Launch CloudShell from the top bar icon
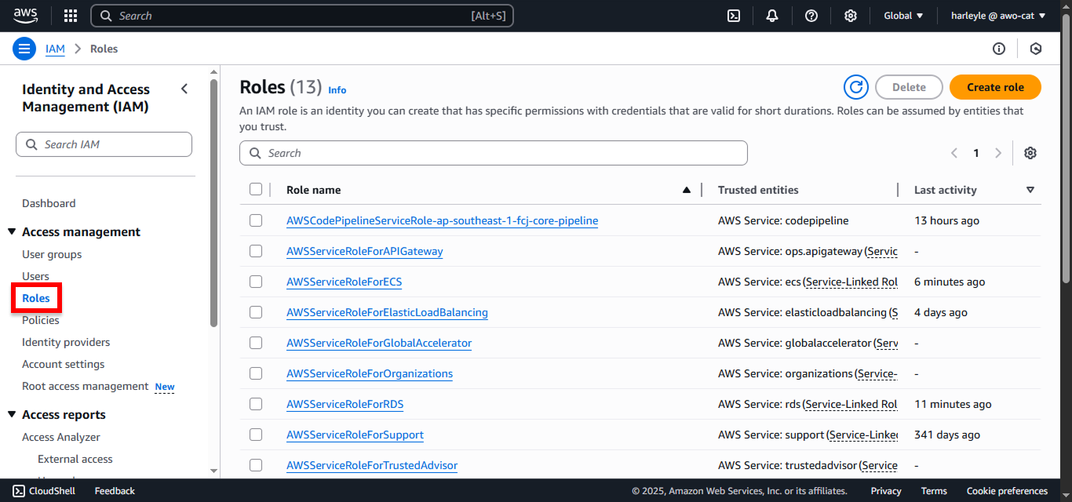Image resolution: width=1072 pixels, height=502 pixels. [734, 16]
